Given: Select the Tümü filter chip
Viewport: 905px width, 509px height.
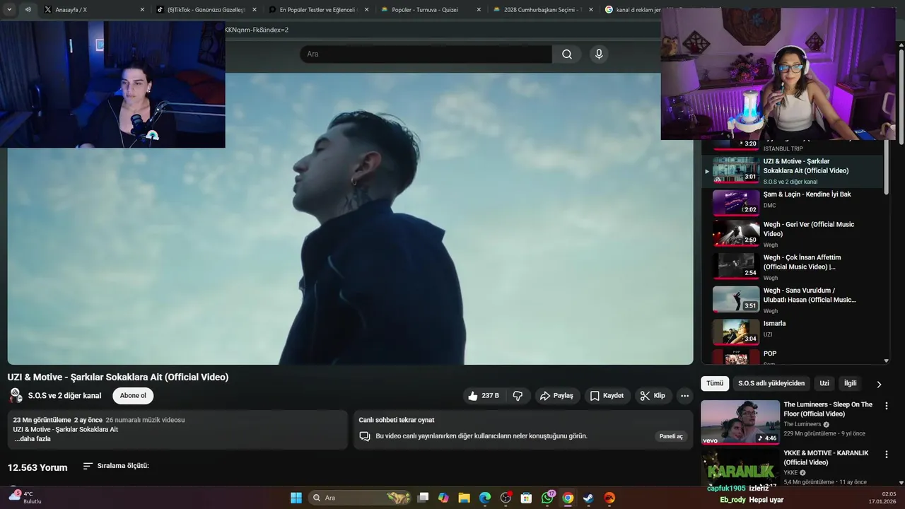Looking at the screenshot, I should (x=715, y=383).
